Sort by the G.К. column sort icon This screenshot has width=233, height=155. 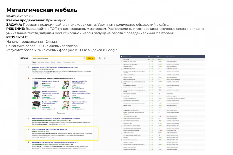161,57
